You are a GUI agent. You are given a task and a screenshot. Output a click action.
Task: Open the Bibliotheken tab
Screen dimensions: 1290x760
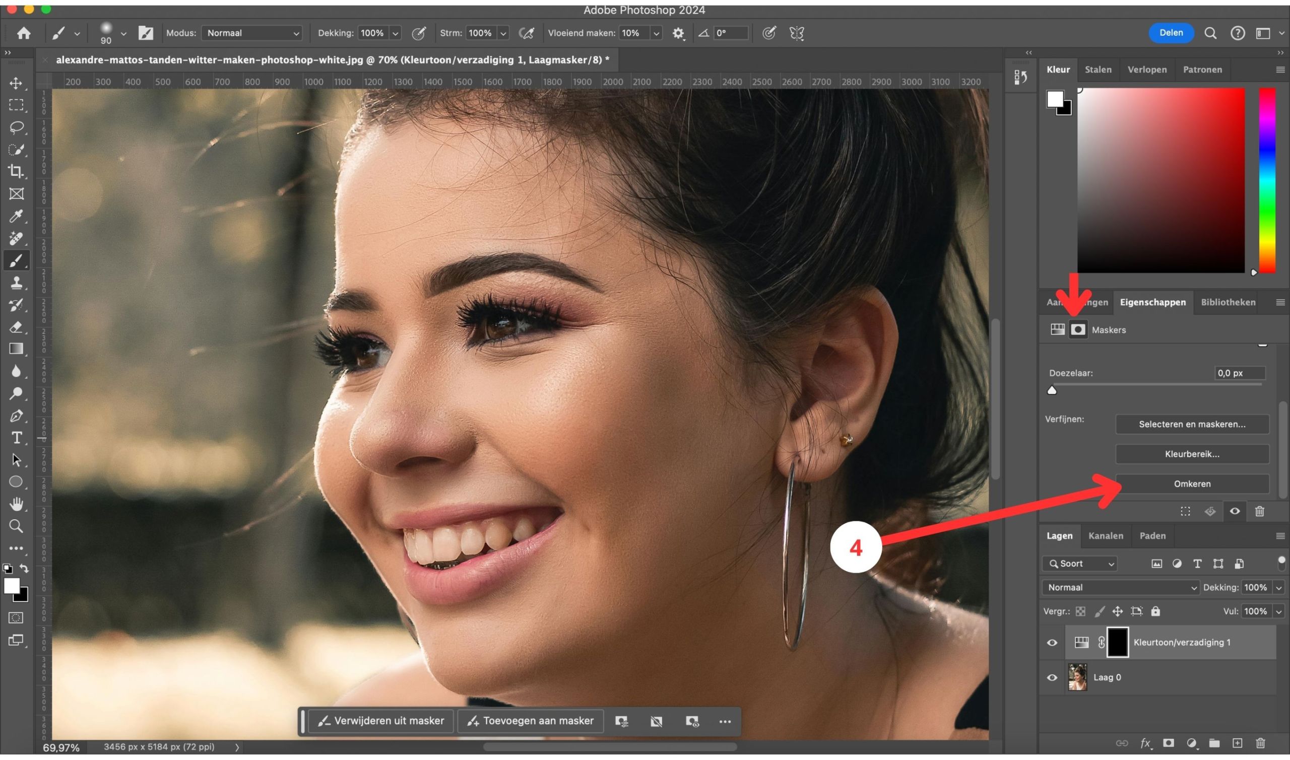(1228, 302)
